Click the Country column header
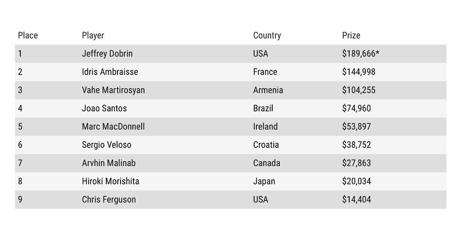The width and height of the screenshot is (462, 242). coord(267,36)
